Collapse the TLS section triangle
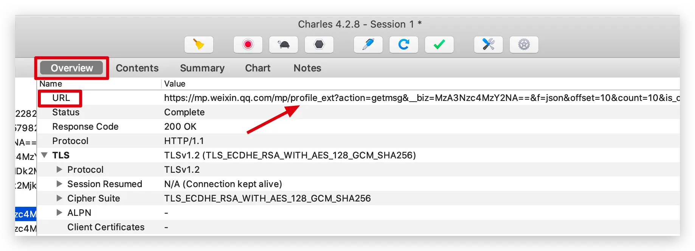Image resolution: width=695 pixels, height=251 pixels. 44,155
